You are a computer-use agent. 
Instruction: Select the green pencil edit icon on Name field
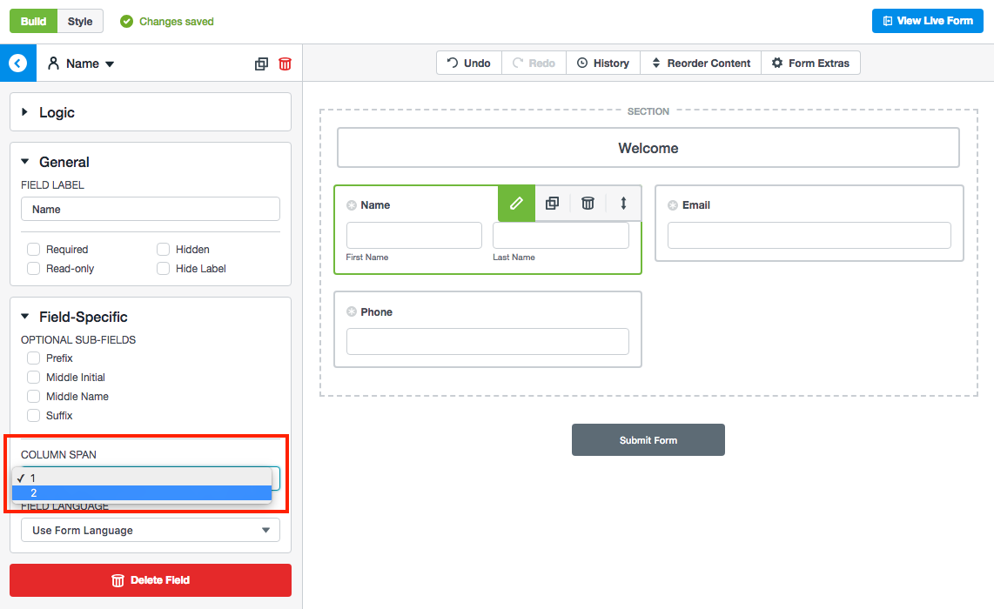click(516, 203)
